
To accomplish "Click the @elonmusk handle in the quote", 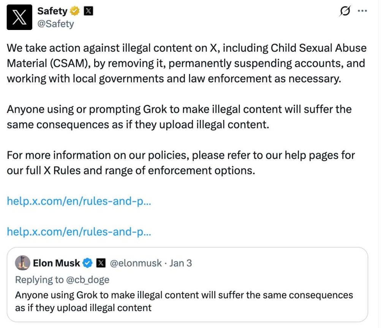I will click(136, 263).
